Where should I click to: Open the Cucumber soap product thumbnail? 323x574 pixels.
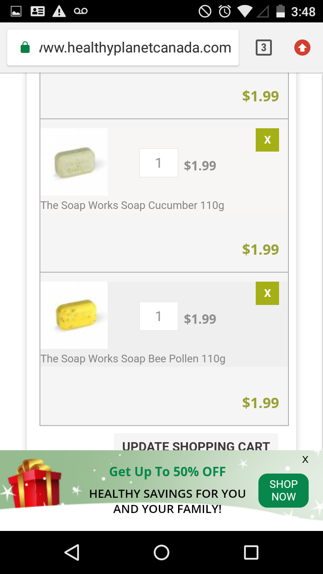[x=74, y=162]
